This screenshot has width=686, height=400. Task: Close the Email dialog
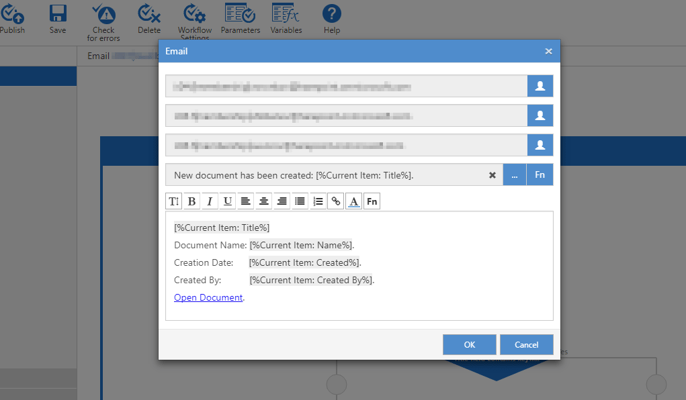(x=548, y=52)
